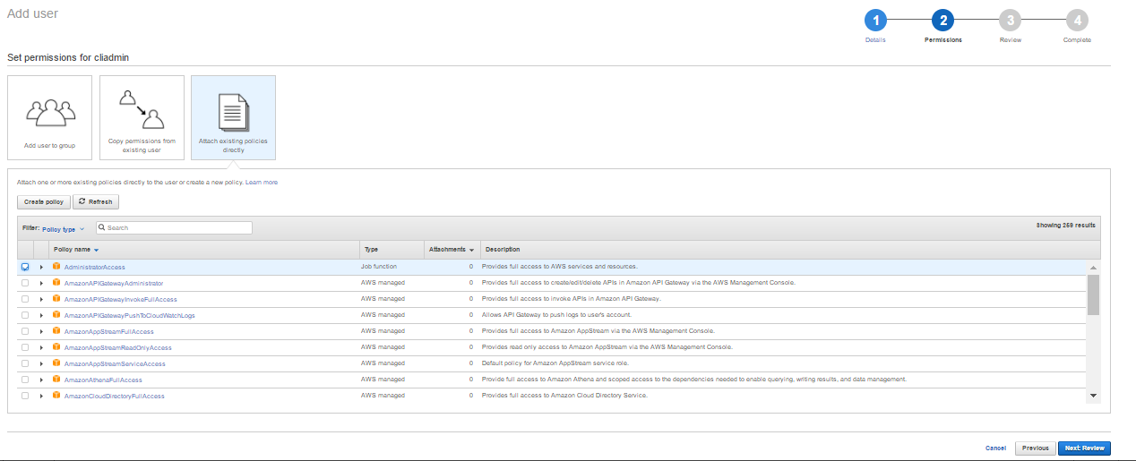
Task: Click the scrollbar up arrow
Action: click(1093, 267)
